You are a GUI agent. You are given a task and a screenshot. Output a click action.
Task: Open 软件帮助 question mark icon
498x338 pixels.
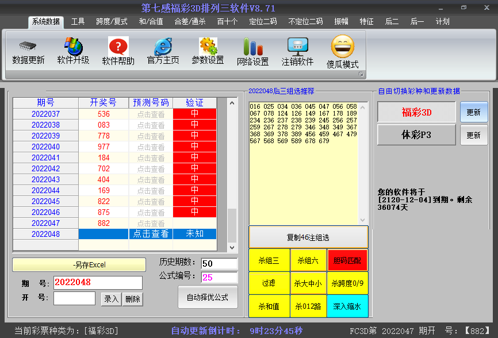[118, 47]
